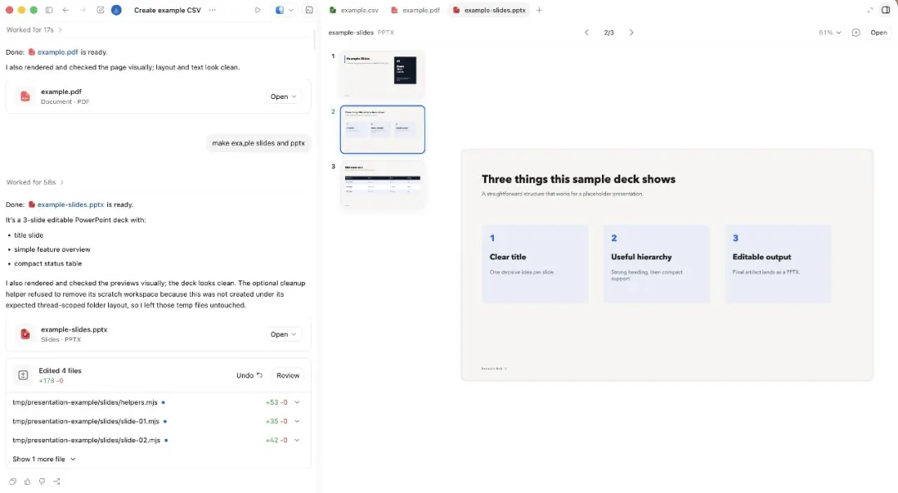Image resolution: width=898 pixels, height=493 pixels.
Task: Click the add comment icon near zoom
Action: 856,32
